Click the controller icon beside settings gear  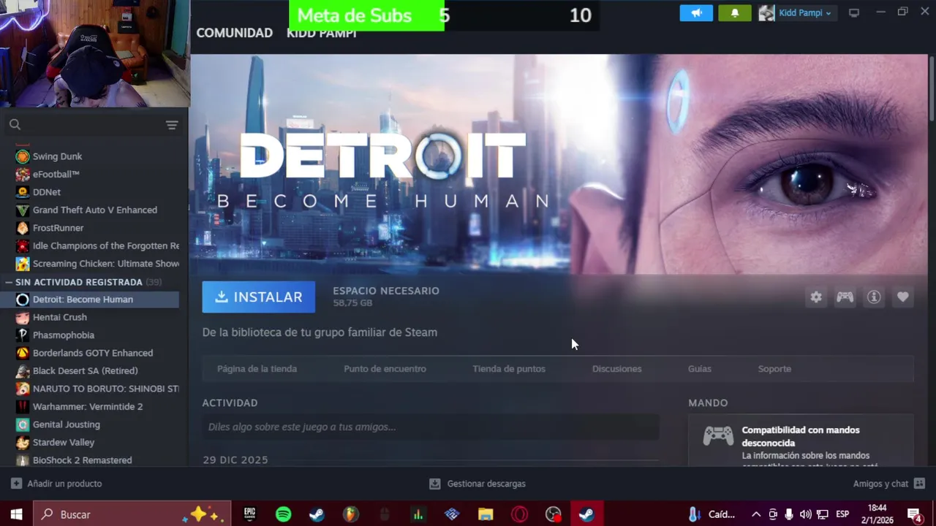(845, 297)
